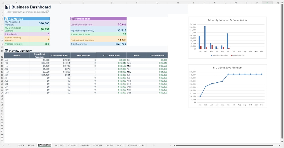This screenshot has height=148, width=284.
Task: Click the Annualized Premium table header
Action: click(39, 55)
